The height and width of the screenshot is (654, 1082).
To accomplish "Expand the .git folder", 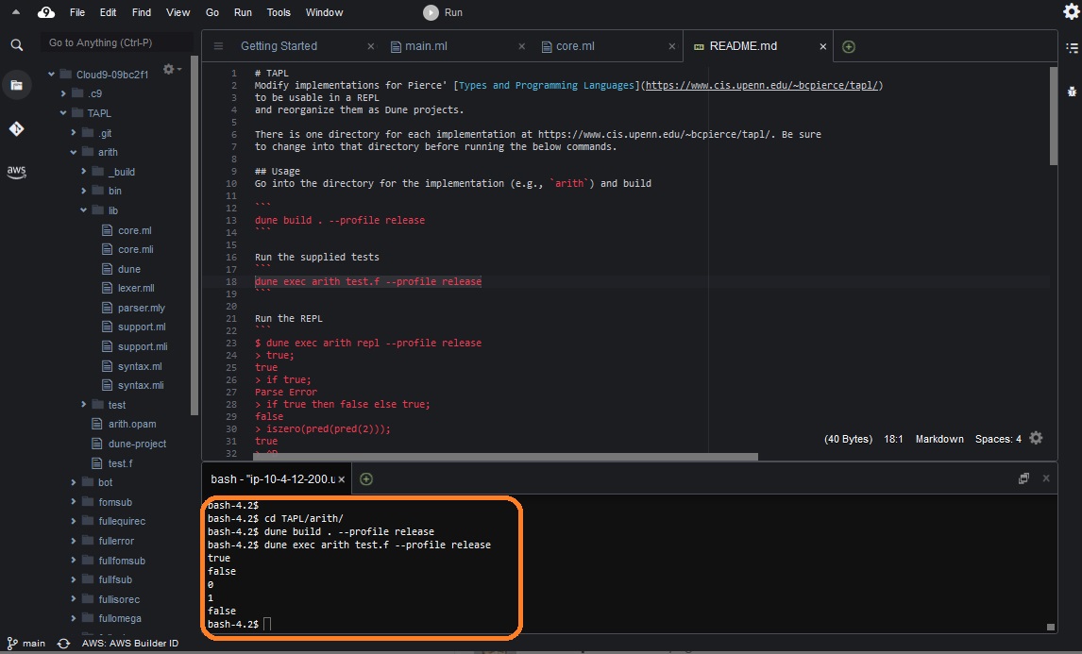I will 73,132.
